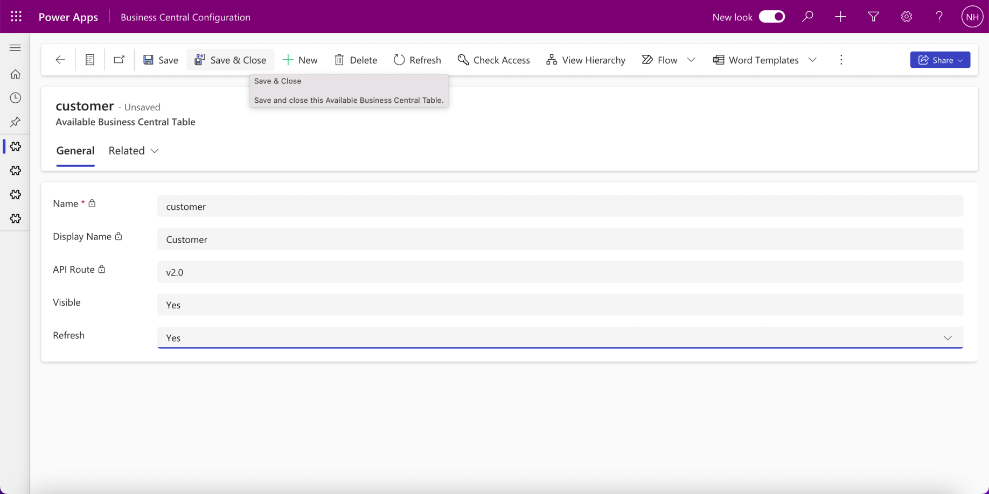Open the Related tab menu
The image size is (989, 494).
(x=134, y=151)
